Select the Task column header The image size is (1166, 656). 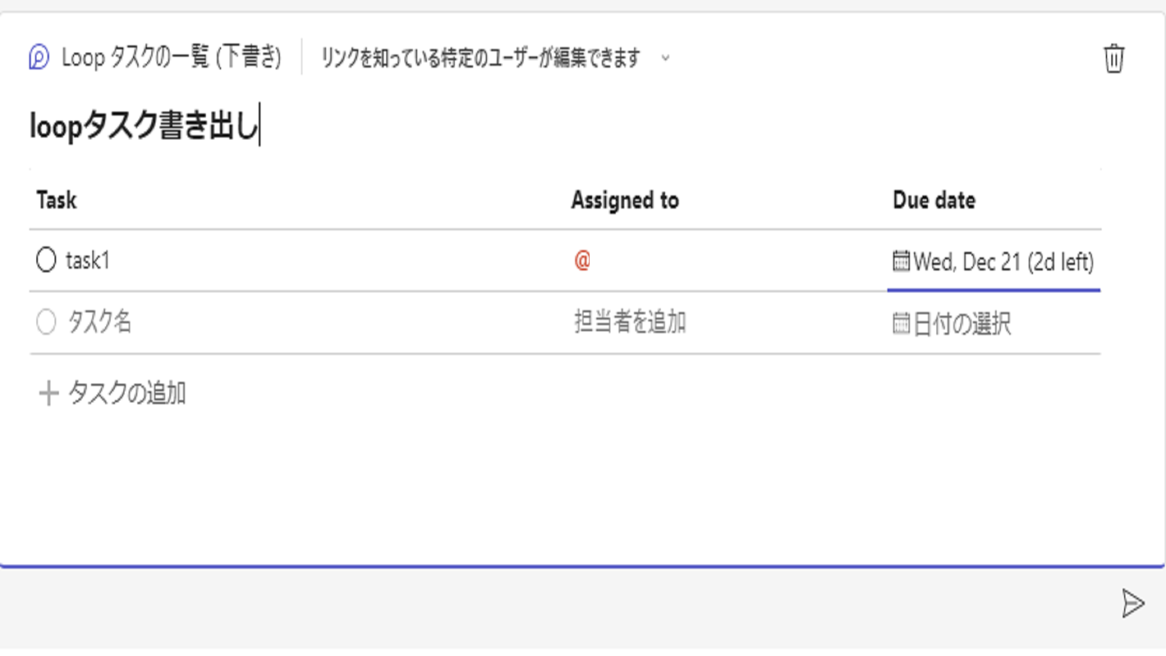(x=56, y=199)
